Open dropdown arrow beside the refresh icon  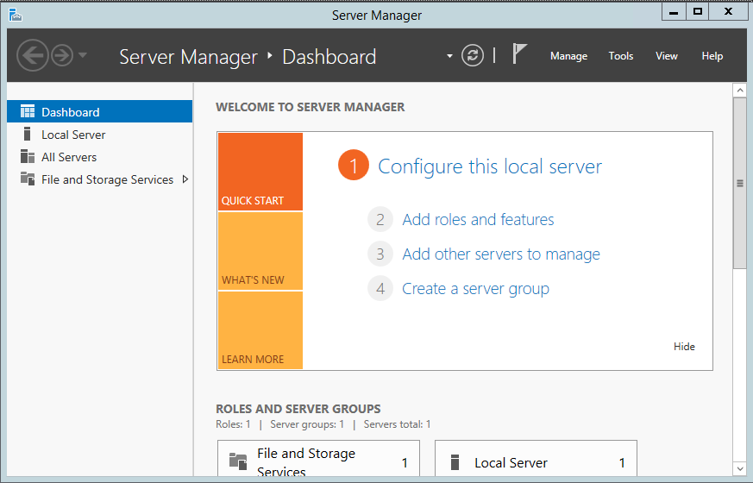pos(449,56)
